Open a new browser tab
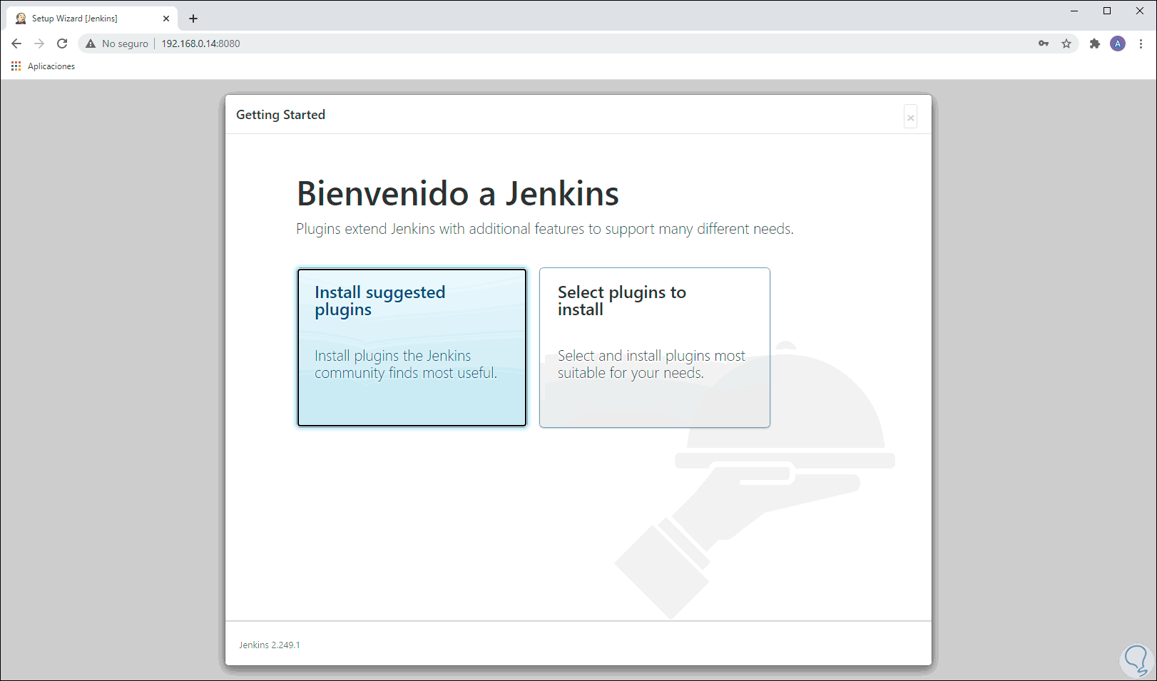The image size is (1157, 681). coord(193,19)
